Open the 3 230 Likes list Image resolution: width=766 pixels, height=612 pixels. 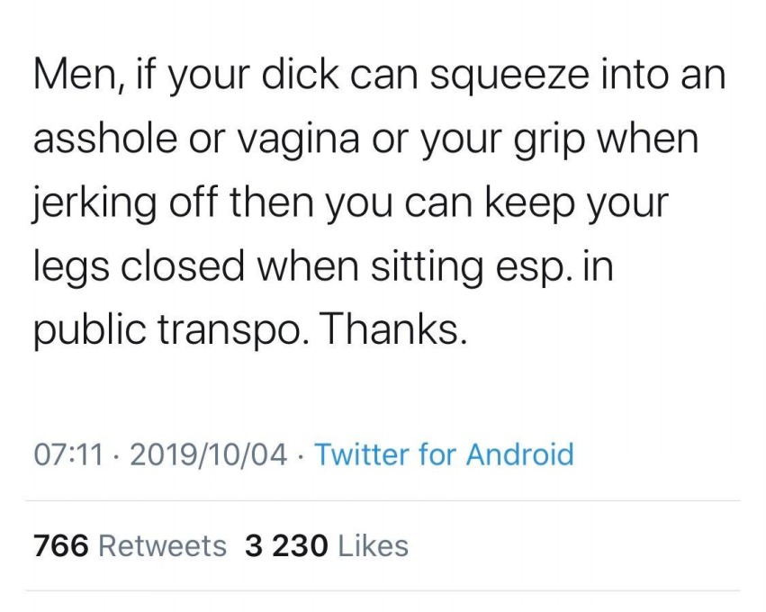tap(327, 546)
